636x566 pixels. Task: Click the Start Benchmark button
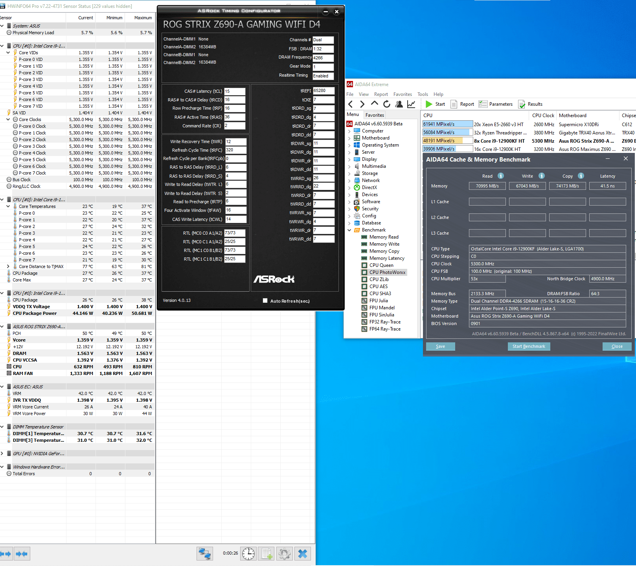529,346
